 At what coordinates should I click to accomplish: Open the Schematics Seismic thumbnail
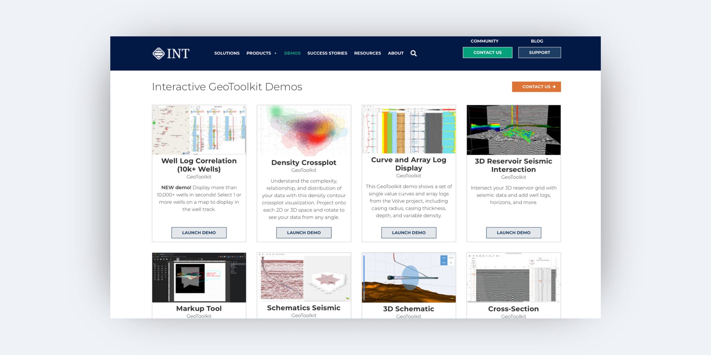click(304, 277)
